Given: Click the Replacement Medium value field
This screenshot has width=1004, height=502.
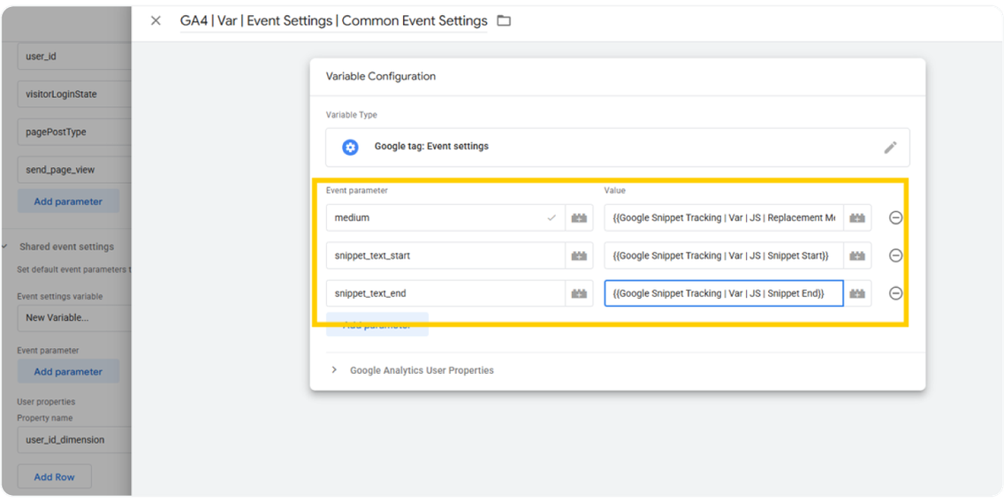Looking at the screenshot, I should [x=724, y=217].
